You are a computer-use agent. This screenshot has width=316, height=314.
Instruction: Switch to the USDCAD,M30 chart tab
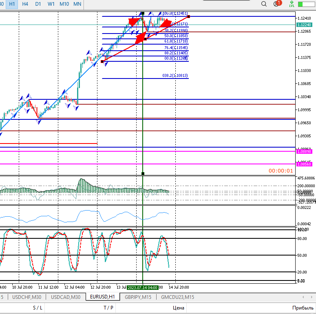point(66,297)
